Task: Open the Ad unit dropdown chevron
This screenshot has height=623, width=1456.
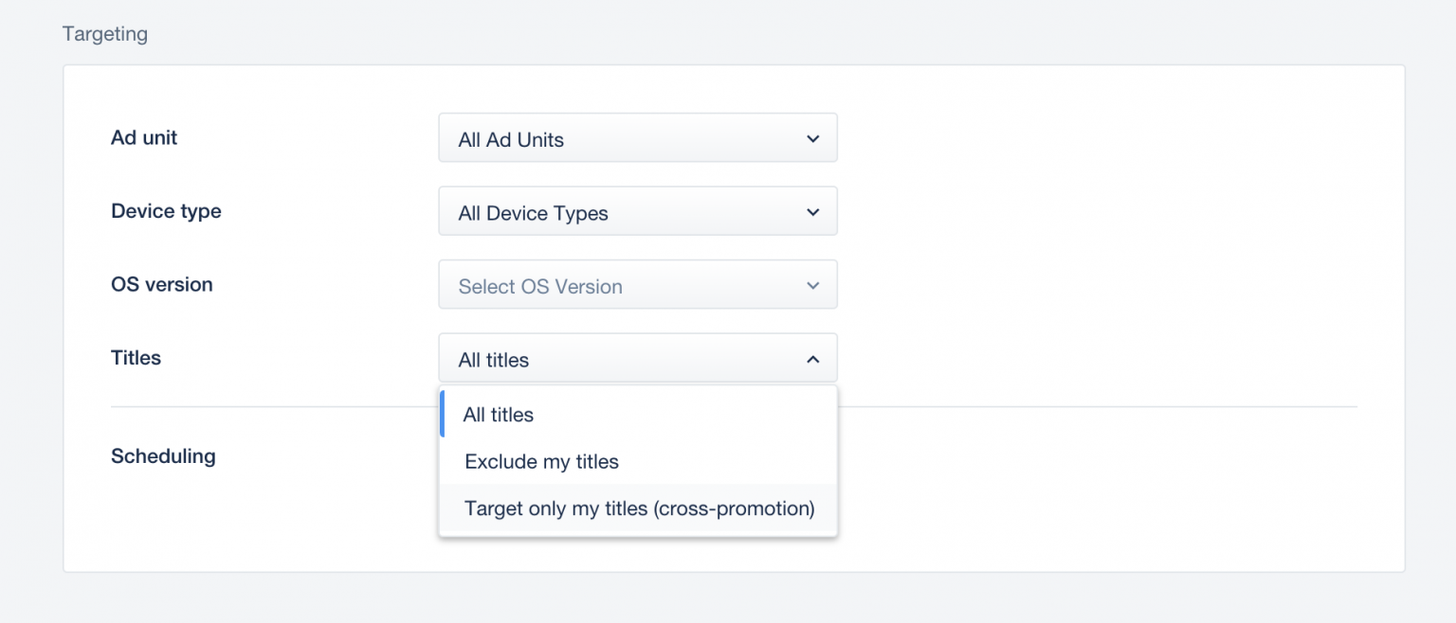Action: (812, 137)
